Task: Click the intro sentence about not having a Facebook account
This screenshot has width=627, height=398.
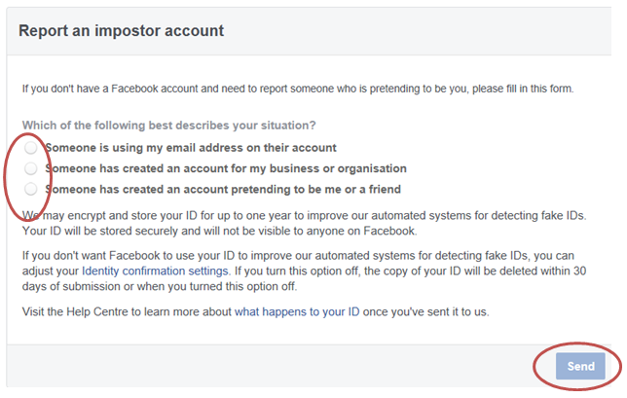Action: (298, 89)
